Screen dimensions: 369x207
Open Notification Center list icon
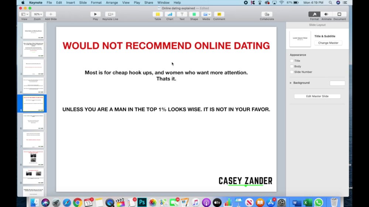pyautogui.click(x=345, y=3)
